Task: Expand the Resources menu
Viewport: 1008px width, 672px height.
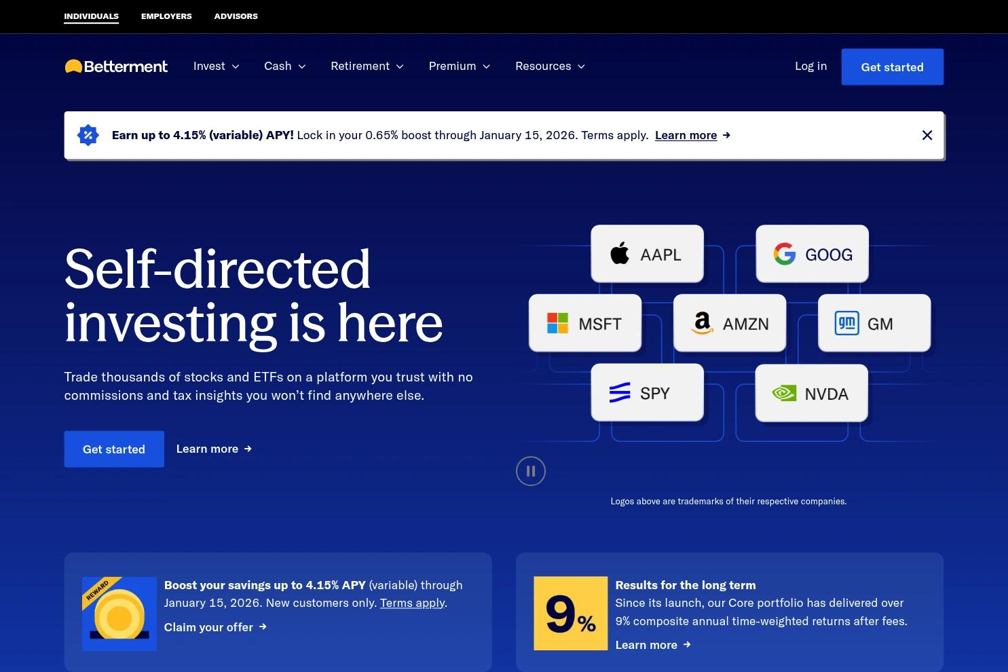Action: coord(550,66)
